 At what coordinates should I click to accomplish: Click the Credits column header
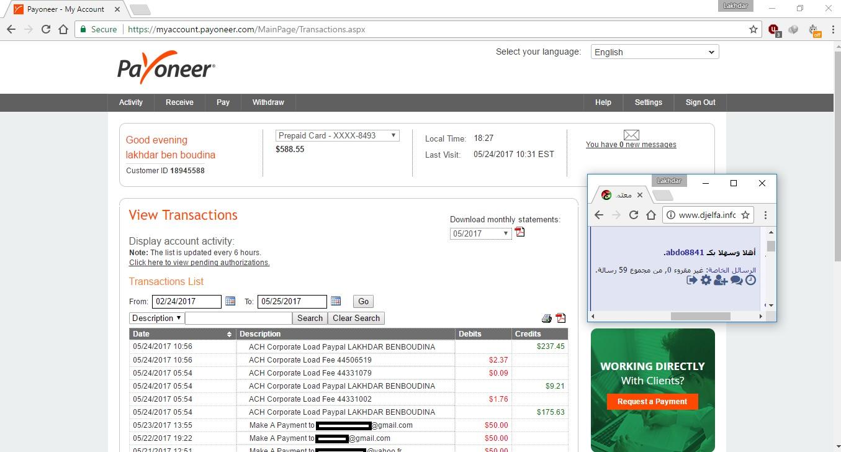coord(539,334)
